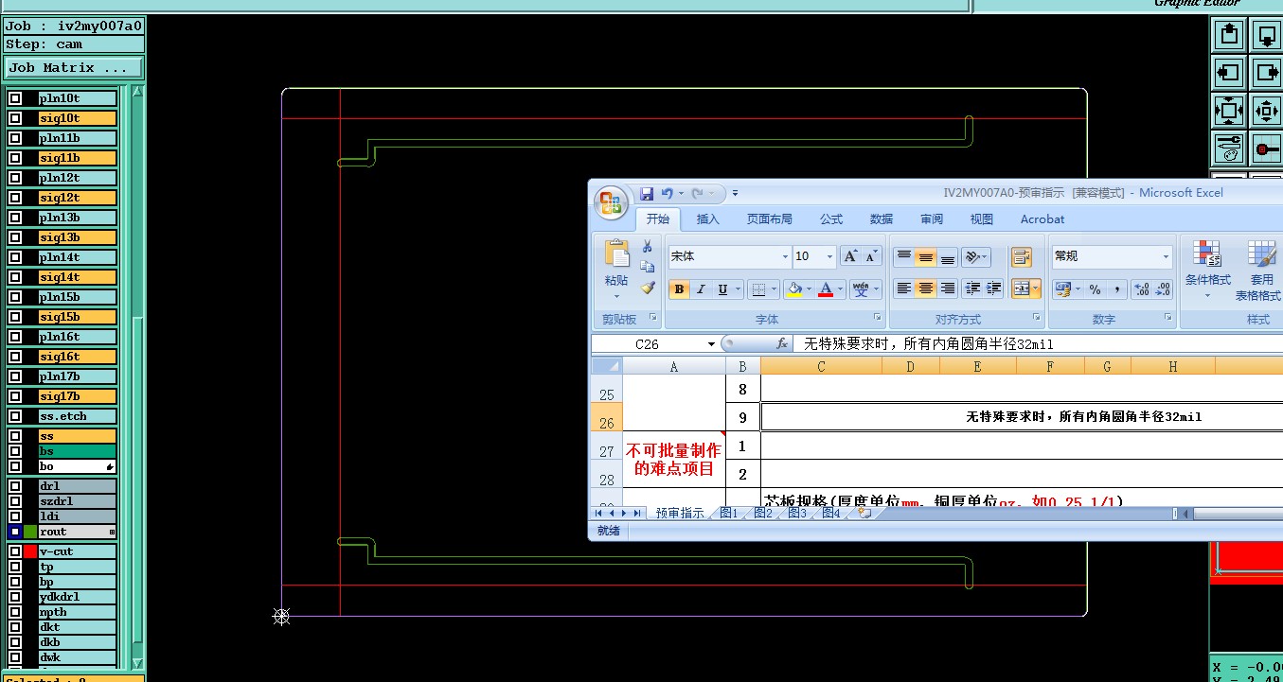The height and width of the screenshot is (682, 1283).
Task: Click the zoom in (inward arrows) icon
Action: (1266, 111)
